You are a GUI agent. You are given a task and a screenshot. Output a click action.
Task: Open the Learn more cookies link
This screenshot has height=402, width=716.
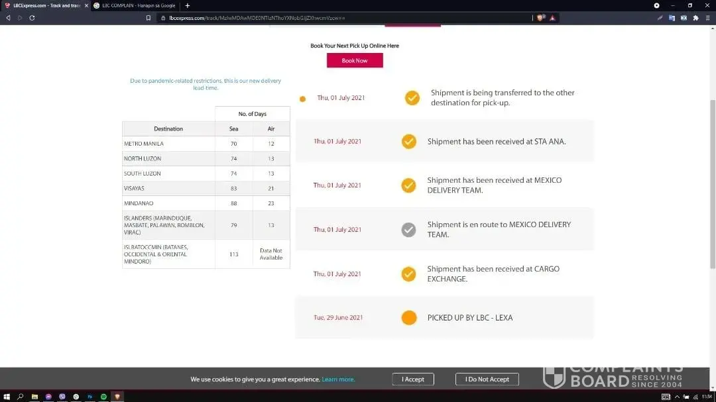tap(338, 379)
